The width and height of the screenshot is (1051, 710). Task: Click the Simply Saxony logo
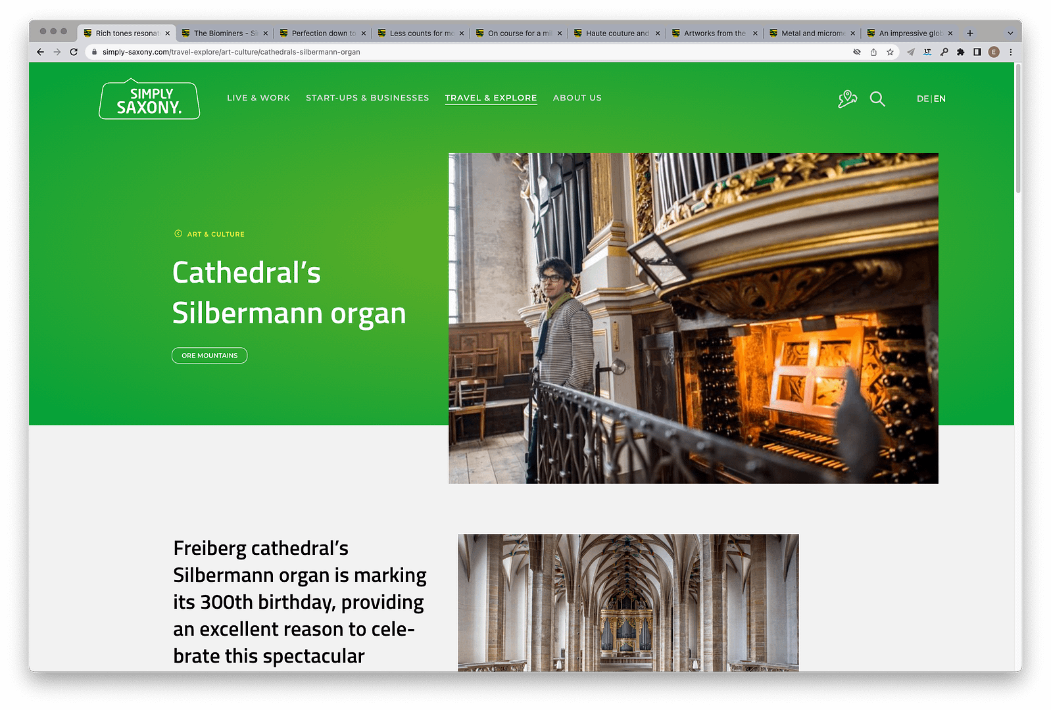click(149, 100)
